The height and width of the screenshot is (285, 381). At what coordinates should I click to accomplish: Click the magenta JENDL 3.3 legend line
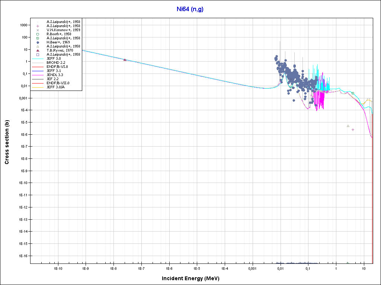tap(38, 75)
